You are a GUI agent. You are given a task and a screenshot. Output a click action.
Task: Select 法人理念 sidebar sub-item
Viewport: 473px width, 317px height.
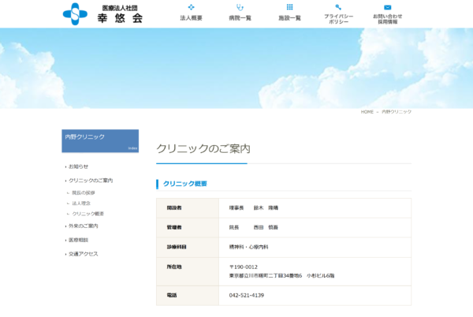81,203
